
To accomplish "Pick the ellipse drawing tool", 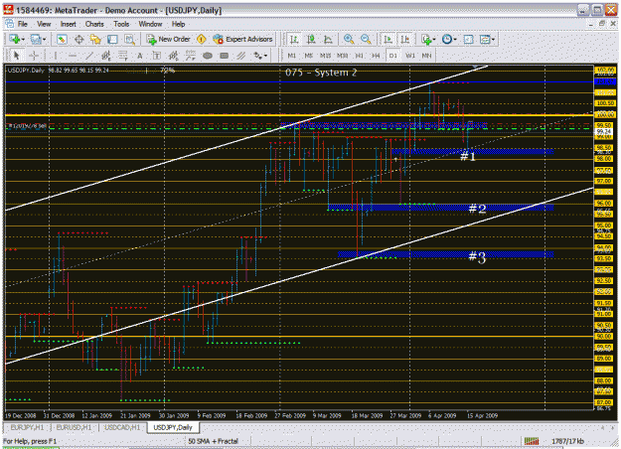I will (208, 56).
